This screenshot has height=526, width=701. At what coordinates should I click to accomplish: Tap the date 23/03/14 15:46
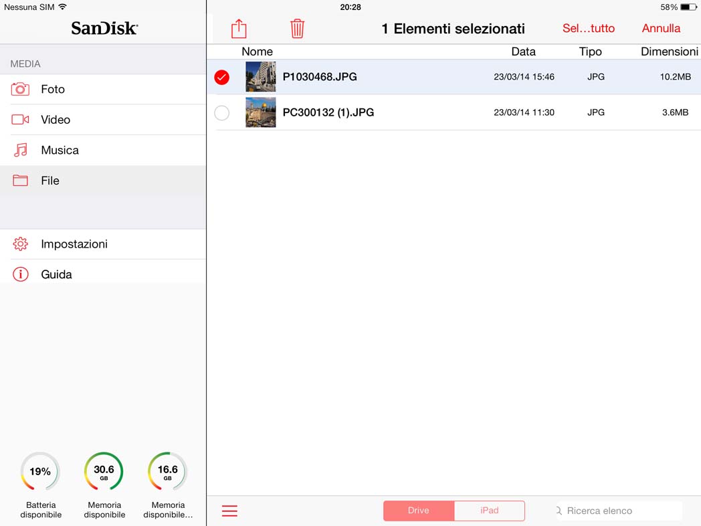(x=524, y=77)
